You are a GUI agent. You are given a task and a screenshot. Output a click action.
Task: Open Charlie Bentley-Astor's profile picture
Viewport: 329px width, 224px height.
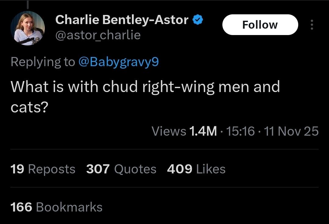tap(28, 28)
